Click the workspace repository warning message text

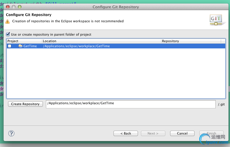[x=68, y=21]
